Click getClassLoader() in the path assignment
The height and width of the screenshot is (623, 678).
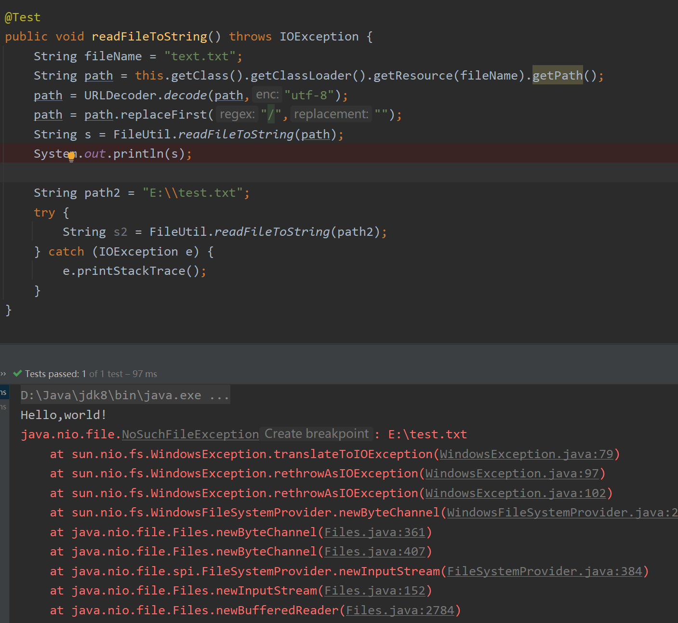tap(308, 76)
